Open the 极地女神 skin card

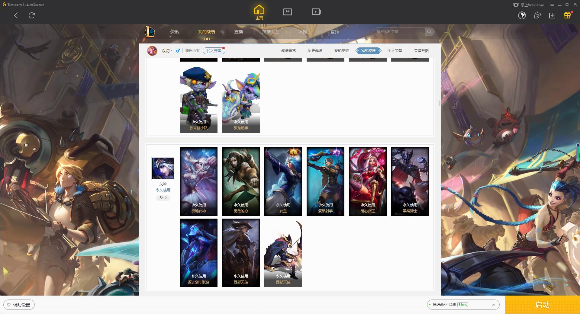198,181
